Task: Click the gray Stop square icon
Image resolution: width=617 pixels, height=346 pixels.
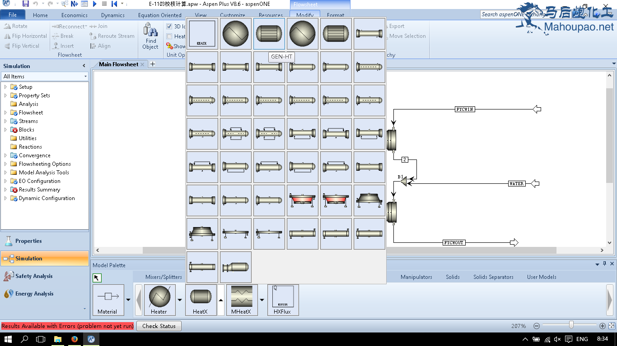Action: click(104, 4)
